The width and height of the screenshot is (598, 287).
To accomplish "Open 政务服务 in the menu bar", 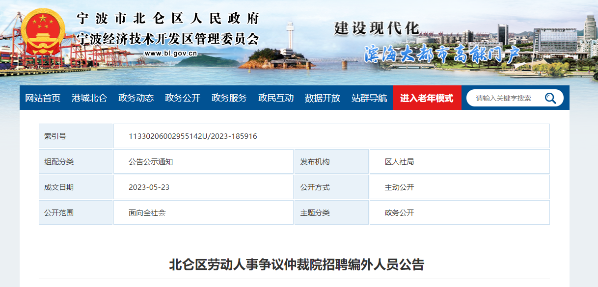I will (229, 98).
